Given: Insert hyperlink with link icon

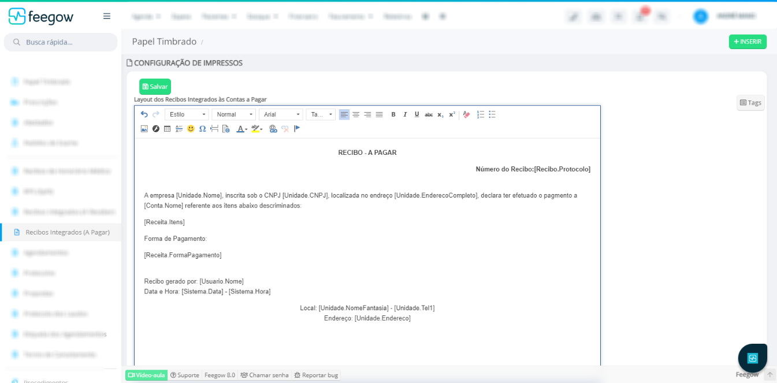Looking at the screenshot, I should 273,128.
